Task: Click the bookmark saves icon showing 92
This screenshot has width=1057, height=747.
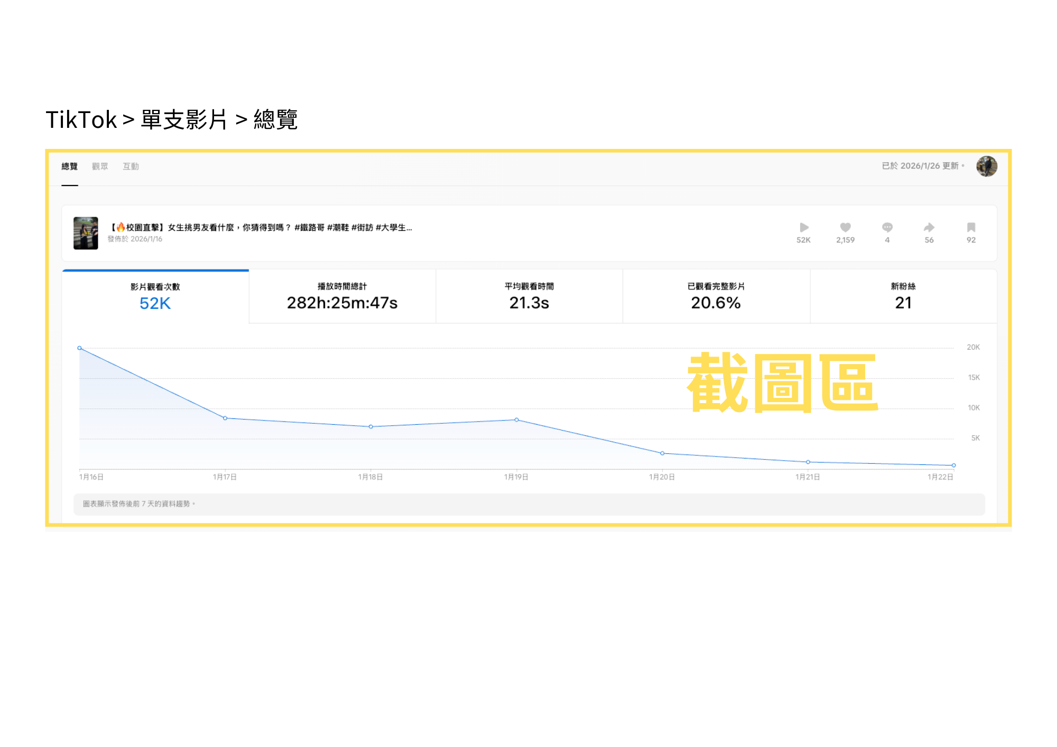Action: [x=971, y=228]
